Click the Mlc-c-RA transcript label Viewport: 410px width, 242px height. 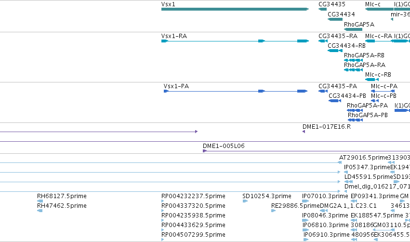(x=379, y=36)
